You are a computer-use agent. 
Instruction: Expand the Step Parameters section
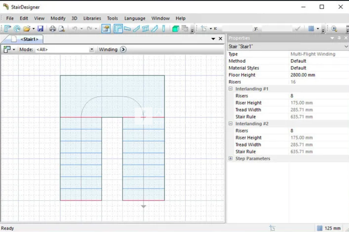[231, 158]
